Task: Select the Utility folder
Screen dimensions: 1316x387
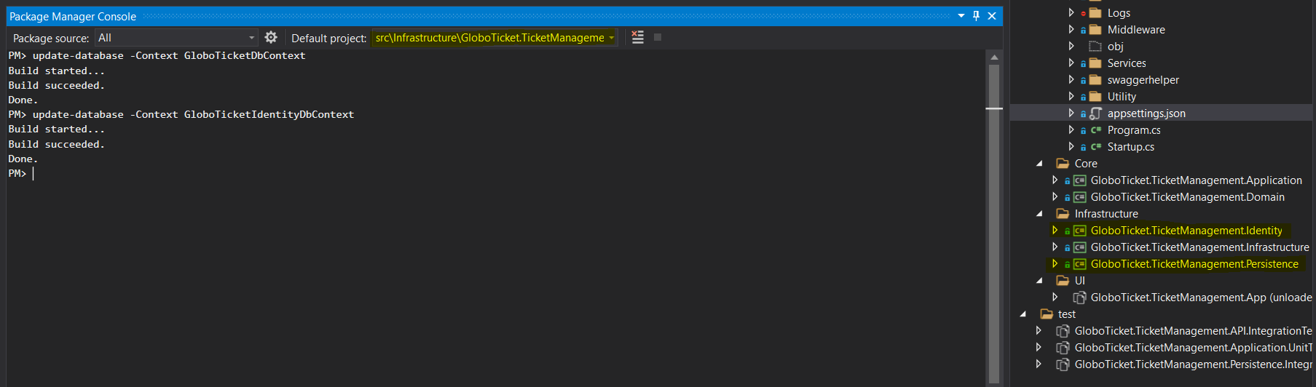Action: (x=1122, y=97)
